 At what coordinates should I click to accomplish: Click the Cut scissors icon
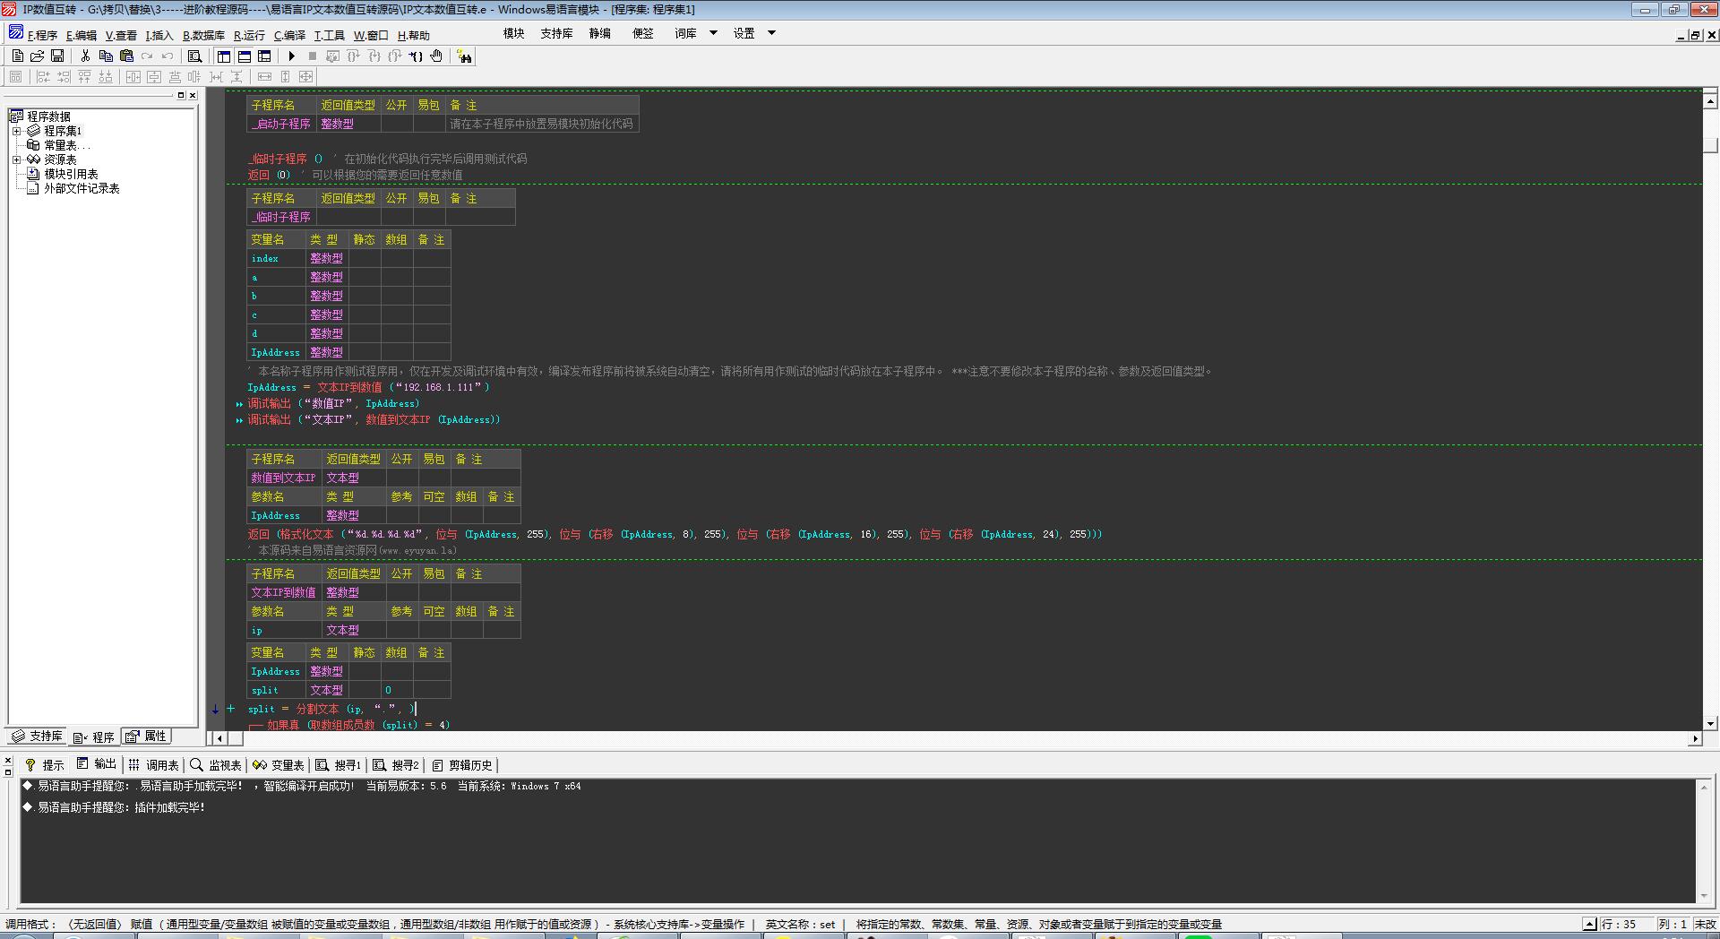click(85, 56)
